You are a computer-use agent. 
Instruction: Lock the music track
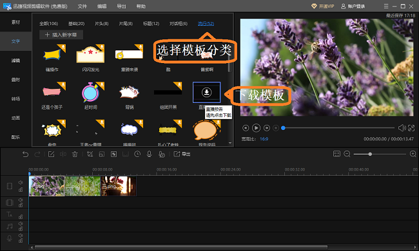pyautogui.click(x=21, y=229)
